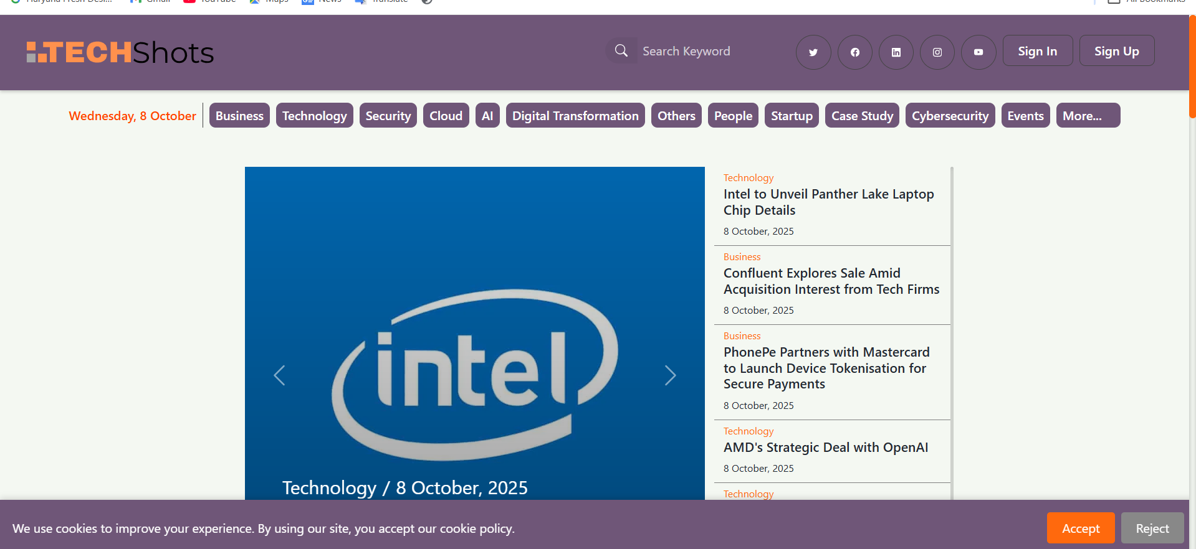Open the Twitter social icon
This screenshot has height=549, width=1196.
(813, 52)
